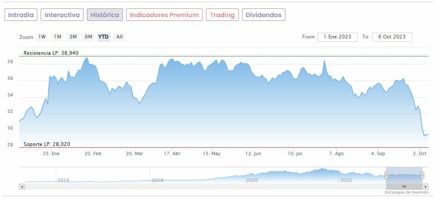Zoom the chart to All

click(120, 37)
